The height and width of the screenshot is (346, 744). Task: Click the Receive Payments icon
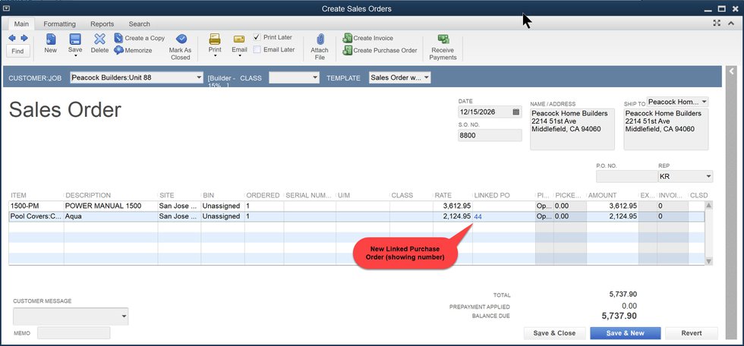(443, 39)
